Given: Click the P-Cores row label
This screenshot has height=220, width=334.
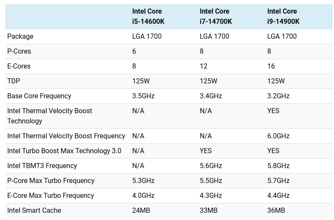Looking at the screenshot, I should pos(19,51).
